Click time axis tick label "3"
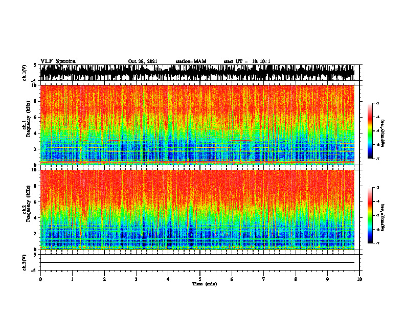Viewport: 405px width, 313px height. [136, 279]
